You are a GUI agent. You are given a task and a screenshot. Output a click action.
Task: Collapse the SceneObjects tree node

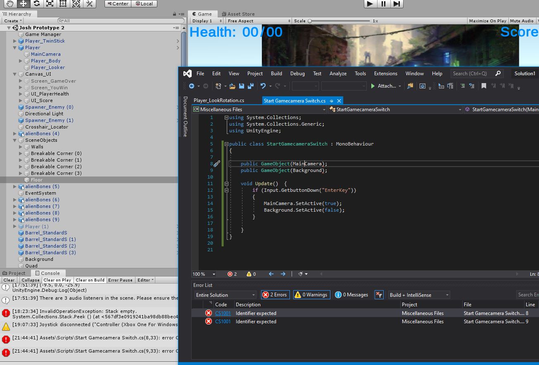15,140
